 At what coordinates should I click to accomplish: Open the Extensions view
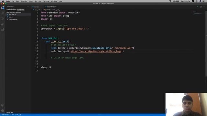(3, 30)
